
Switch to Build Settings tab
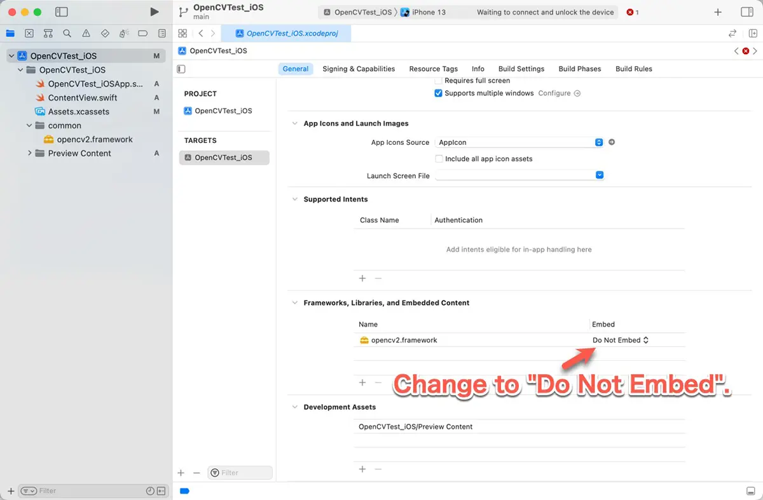pyautogui.click(x=521, y=69)
